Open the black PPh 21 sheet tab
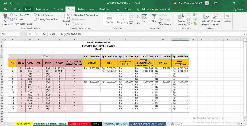This screenshot has height=126, width=247. (97, 124)
